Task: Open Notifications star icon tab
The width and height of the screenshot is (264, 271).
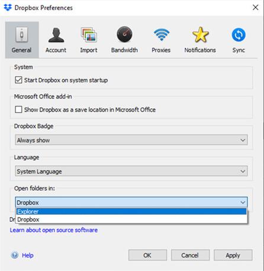Action: click(200, 34)
